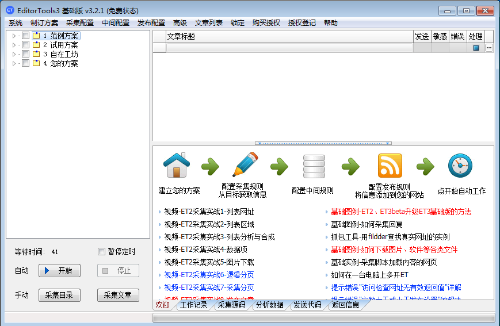Click the folder icon of 范例方案
The height and width of the screenshot is (326, 500).
tap(36, 36)
